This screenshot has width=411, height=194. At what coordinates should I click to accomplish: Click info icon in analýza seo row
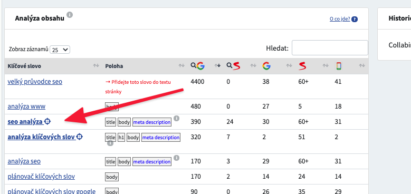click(177, 158)
